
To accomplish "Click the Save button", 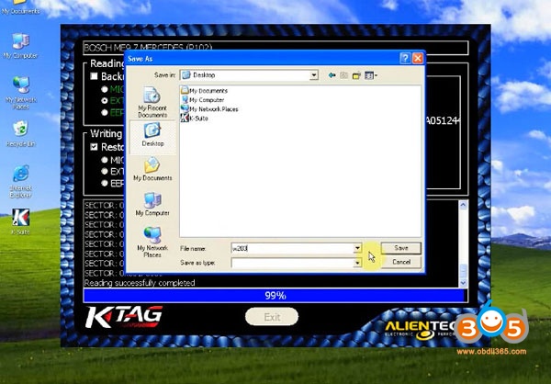I will 401,248.
